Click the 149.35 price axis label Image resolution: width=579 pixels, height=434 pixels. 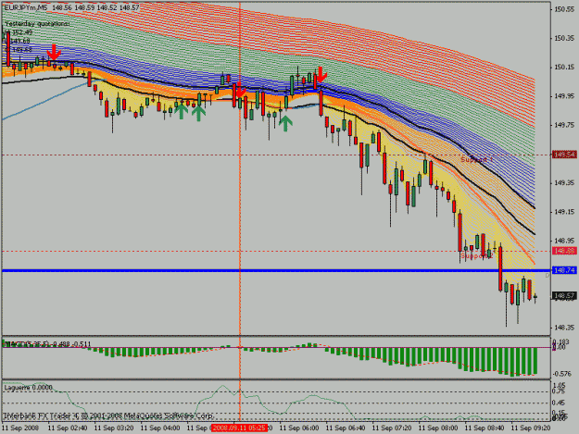point(564,183)
